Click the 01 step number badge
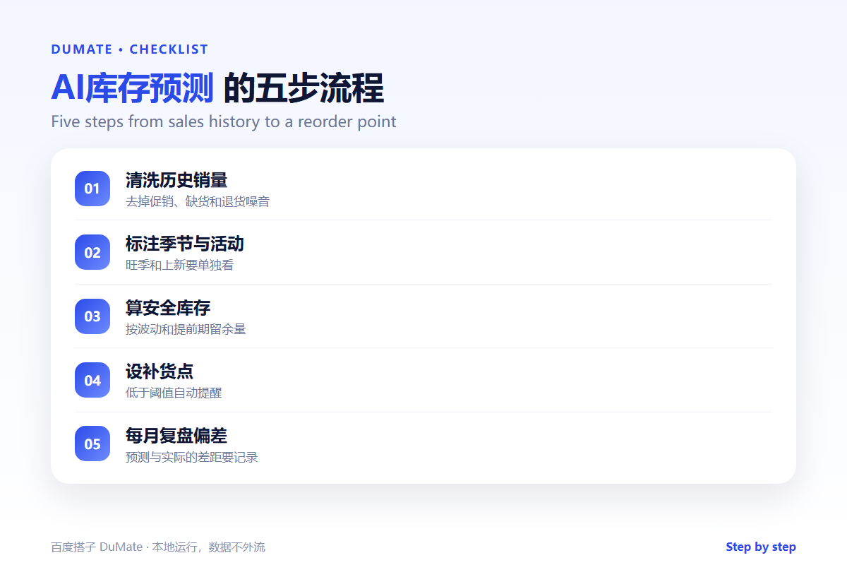 coord(92,189)
